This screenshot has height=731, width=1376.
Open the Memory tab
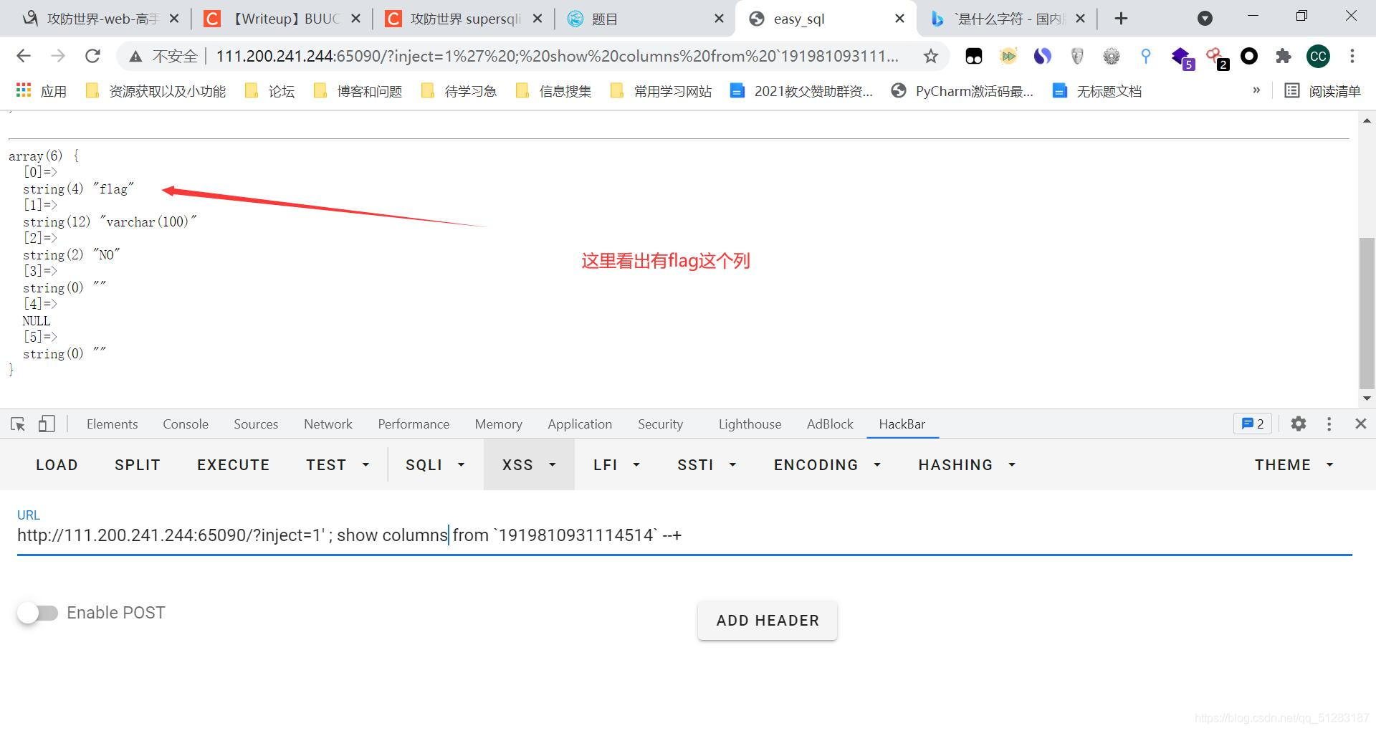click(x=498, y=424)
